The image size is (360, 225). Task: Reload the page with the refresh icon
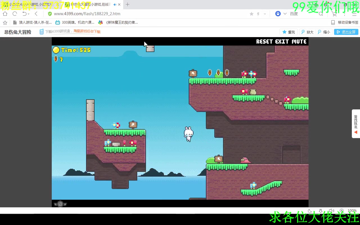15,14
